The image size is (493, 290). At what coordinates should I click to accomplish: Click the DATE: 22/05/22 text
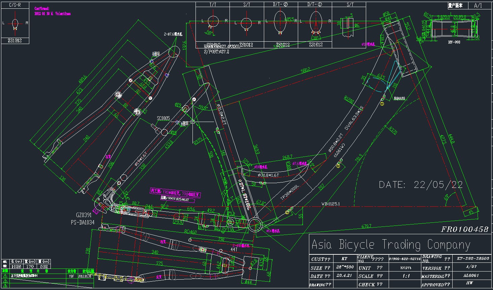pos(421,184)
